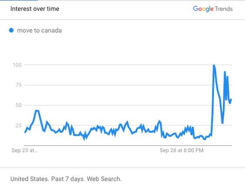The image size is (245, 186).
Task: Click the second spike near 90 at the right
Action: tap(225, 72)
